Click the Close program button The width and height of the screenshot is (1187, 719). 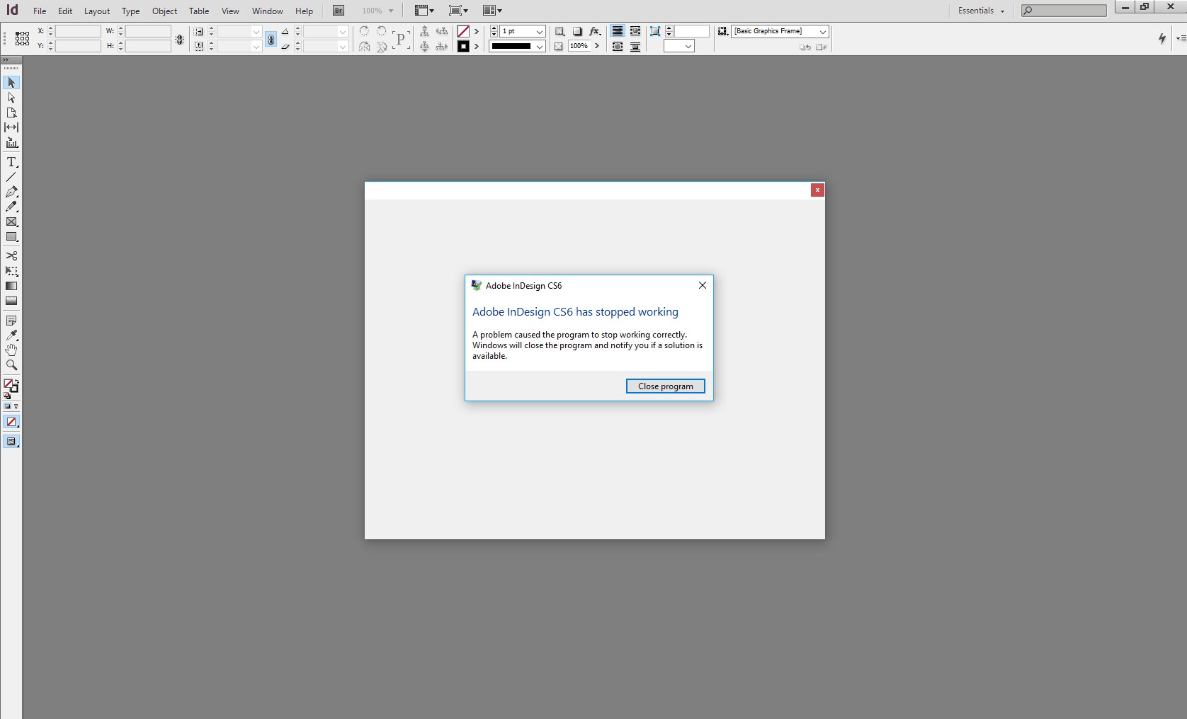click(x=666, y=386)
